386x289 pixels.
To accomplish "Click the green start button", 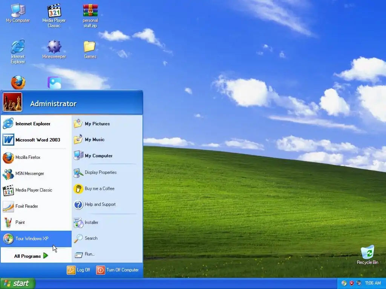I will (x=17, y=283).
